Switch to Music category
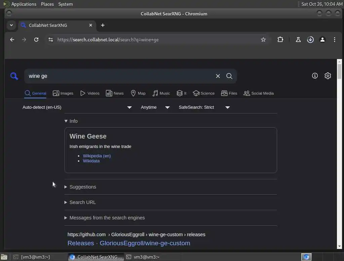This screenshot has width=344, height=261. tap(161, 93)
